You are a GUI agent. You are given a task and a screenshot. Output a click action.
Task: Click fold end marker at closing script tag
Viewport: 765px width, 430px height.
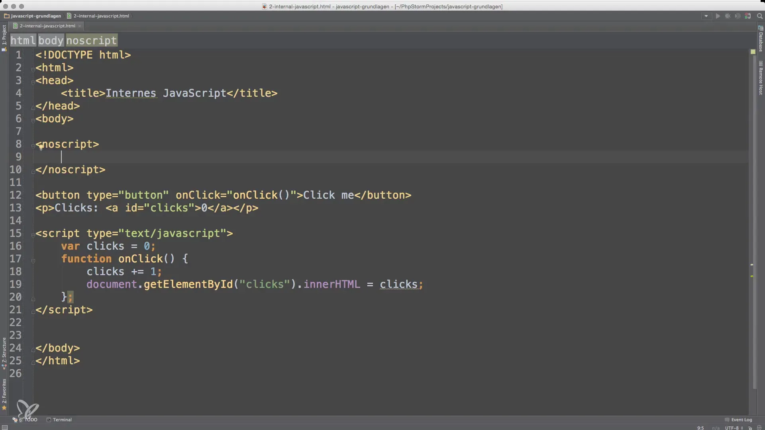pyautogui.click(x=33, y=311)
